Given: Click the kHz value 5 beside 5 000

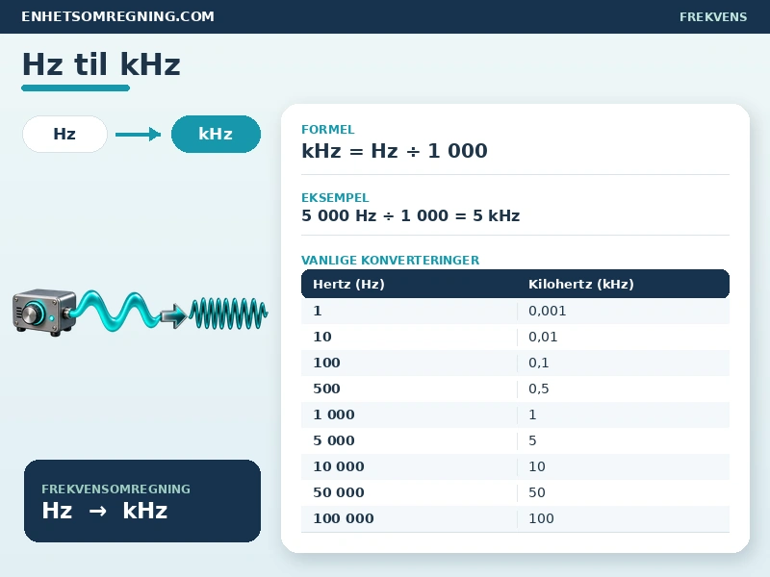Looking at the screenshot, I should click(x=532, y=441).
